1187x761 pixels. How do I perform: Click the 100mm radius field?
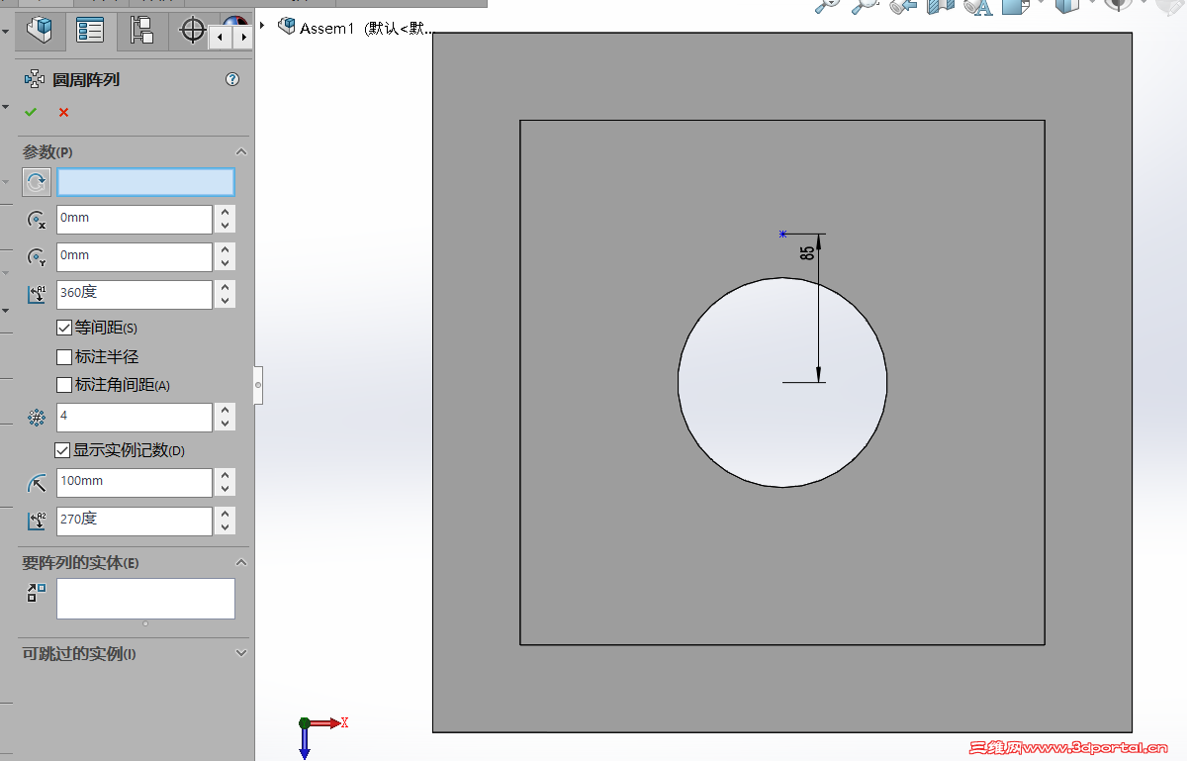pos(135,483)
